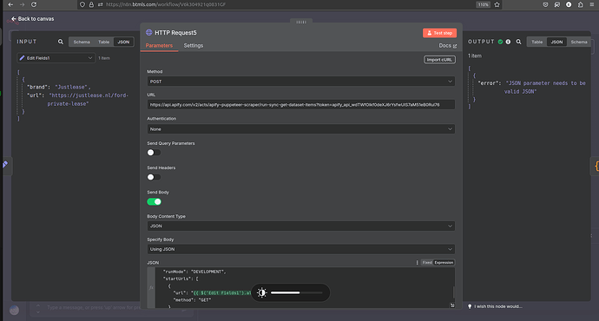This screenshot has height=321, width=599.
Task: Click the output error message text
Action: coord(545,87)
